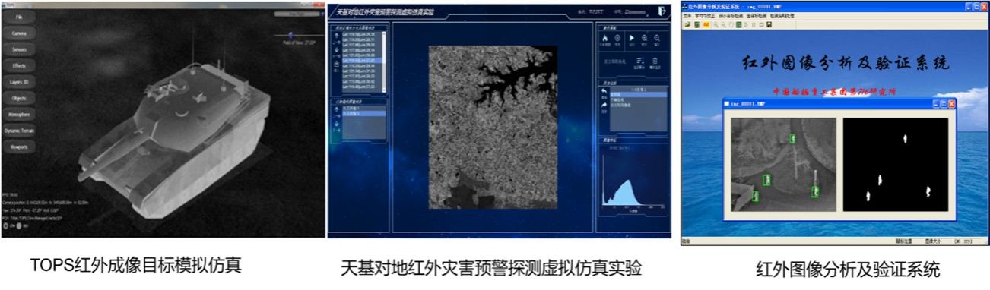Click the pause icon in analysis toolbar
The image size is (990, 290).
pyautogui.click(x=754, y=24)
